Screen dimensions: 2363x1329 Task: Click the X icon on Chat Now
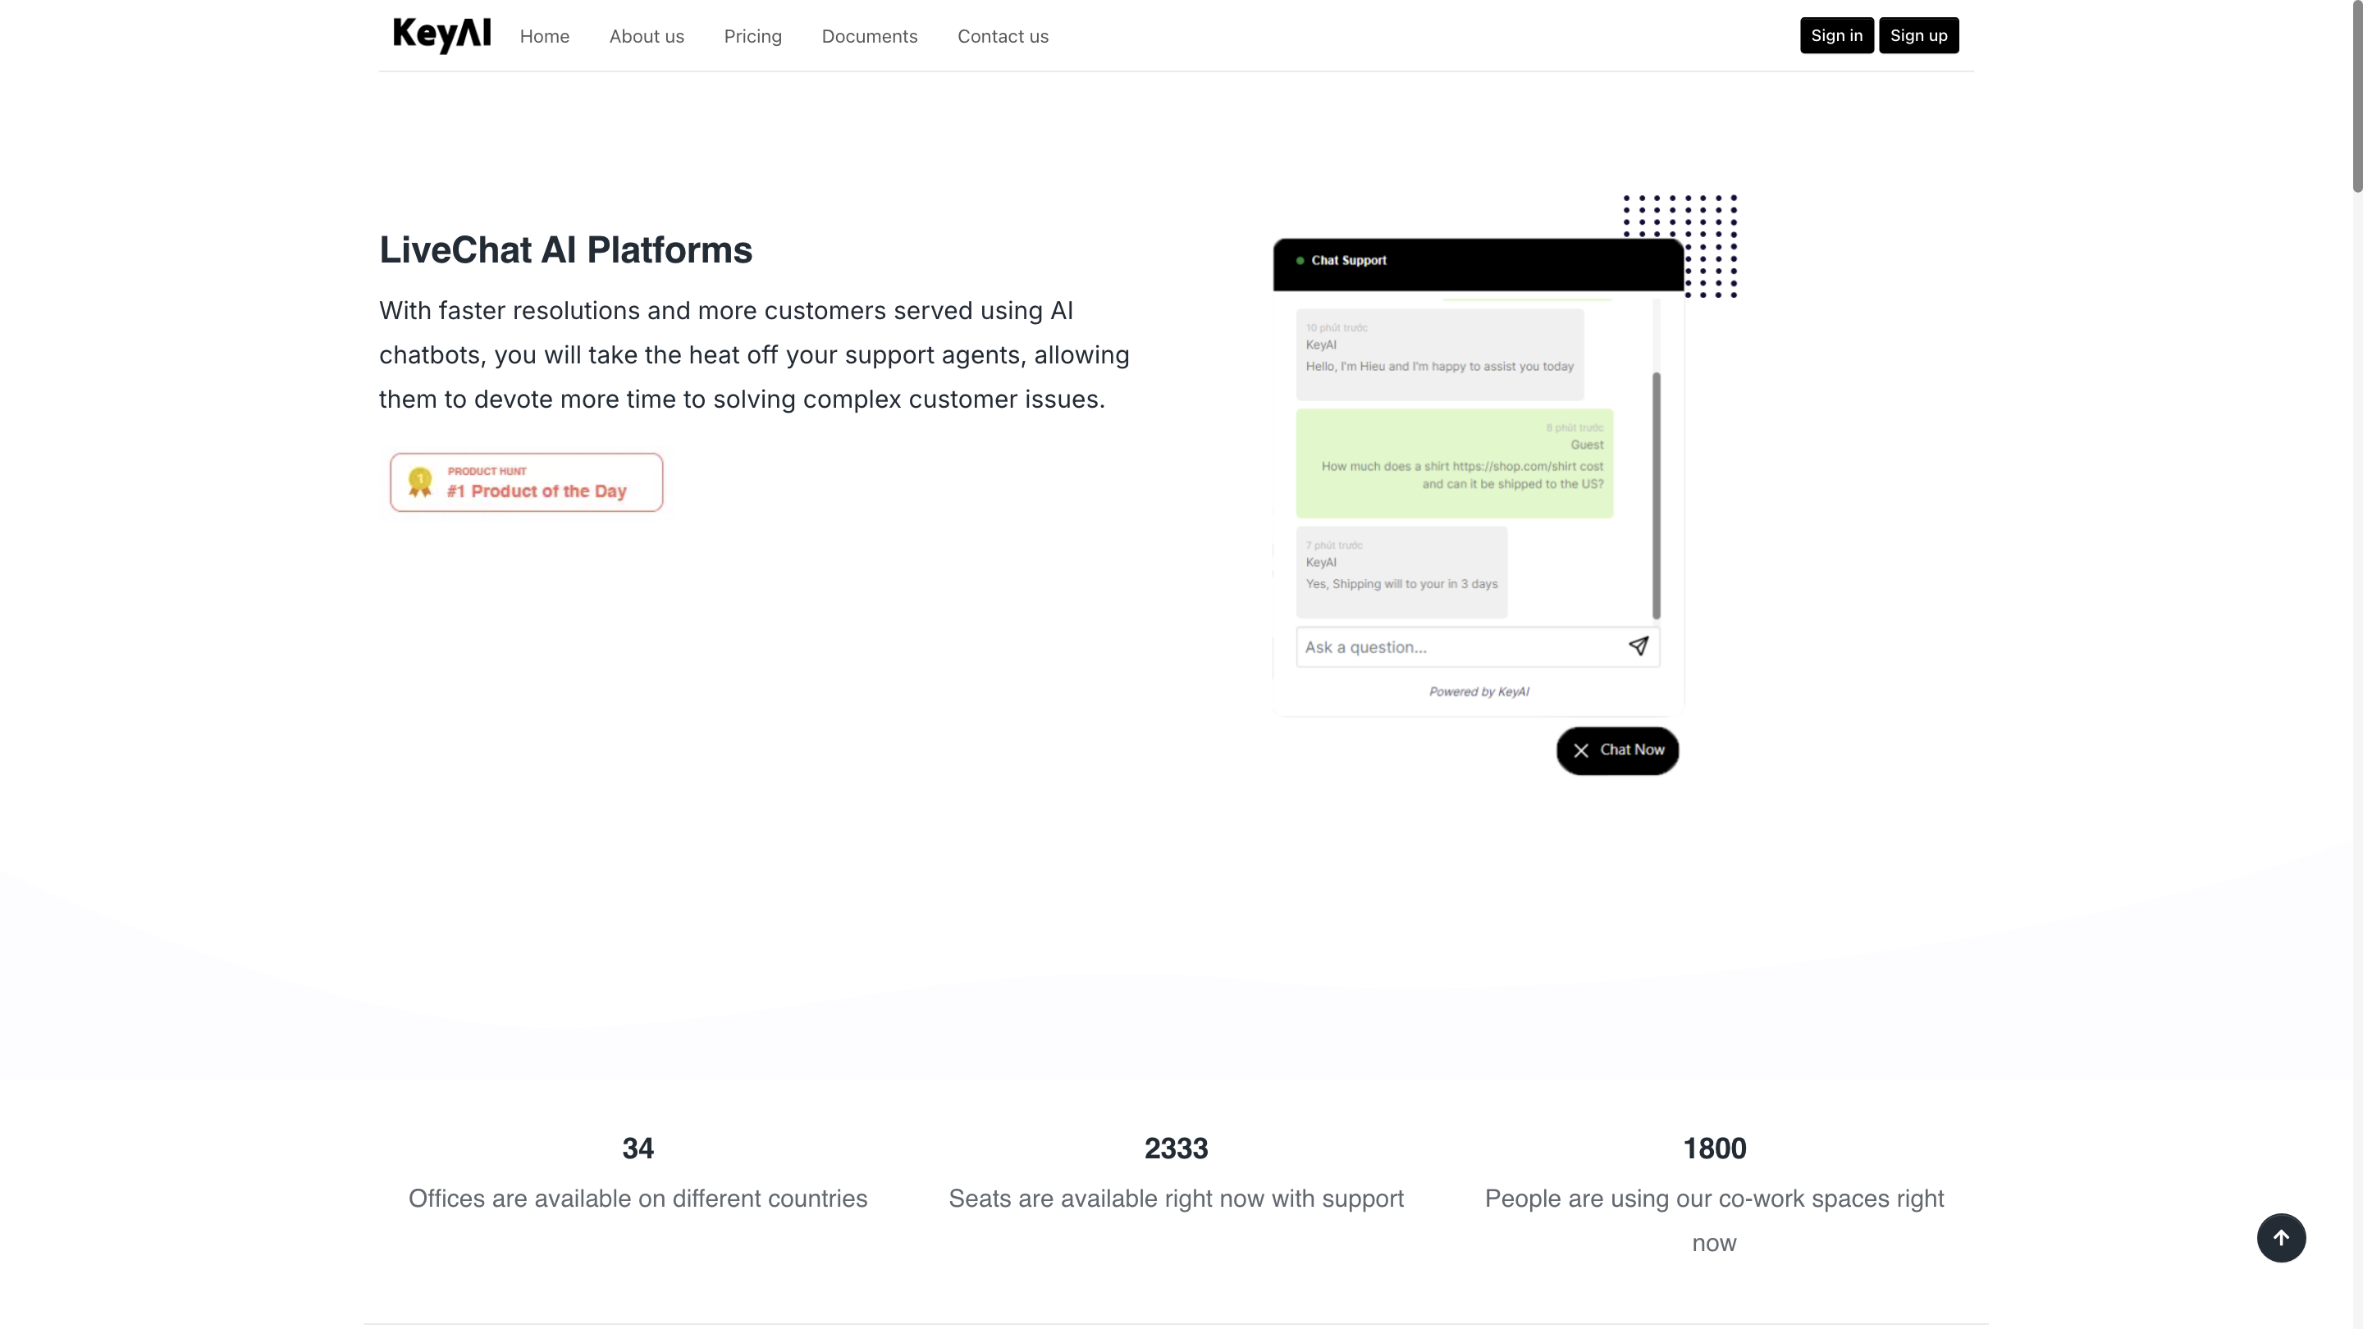coord(1580,751)
